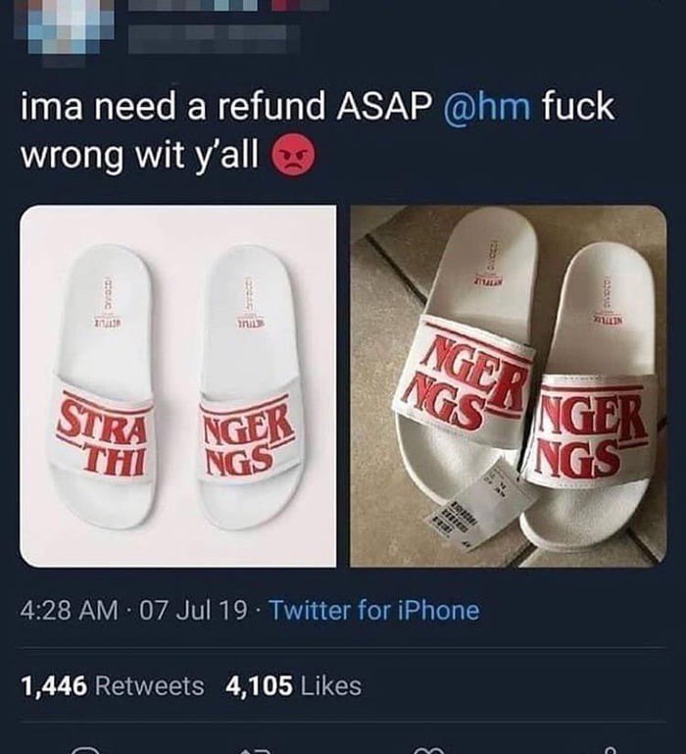View the 1,446 Retweets list

click(113, 685)
